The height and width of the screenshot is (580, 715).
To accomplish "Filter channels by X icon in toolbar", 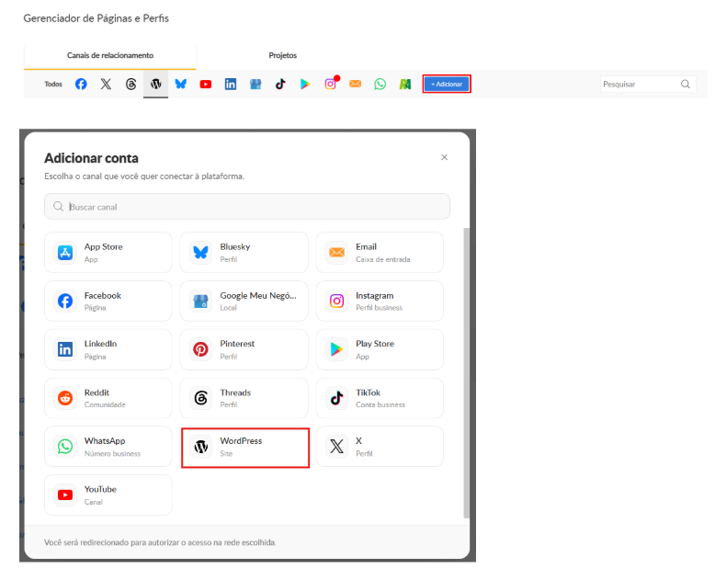I will 106,84.
